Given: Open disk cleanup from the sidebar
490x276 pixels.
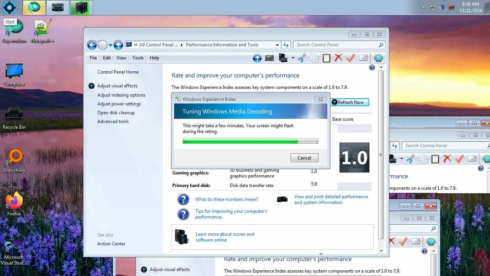Looking at the screenshot, I should [x=116, y=113].
